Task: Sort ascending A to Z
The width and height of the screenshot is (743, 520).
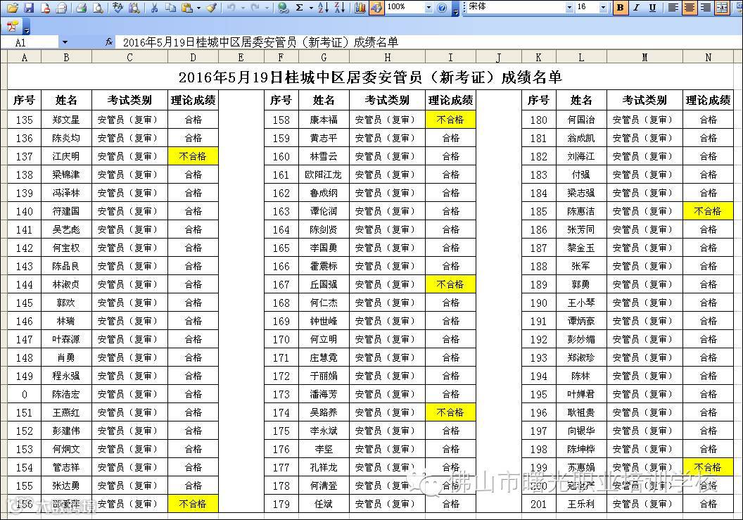Action: (x=323, y=8)
